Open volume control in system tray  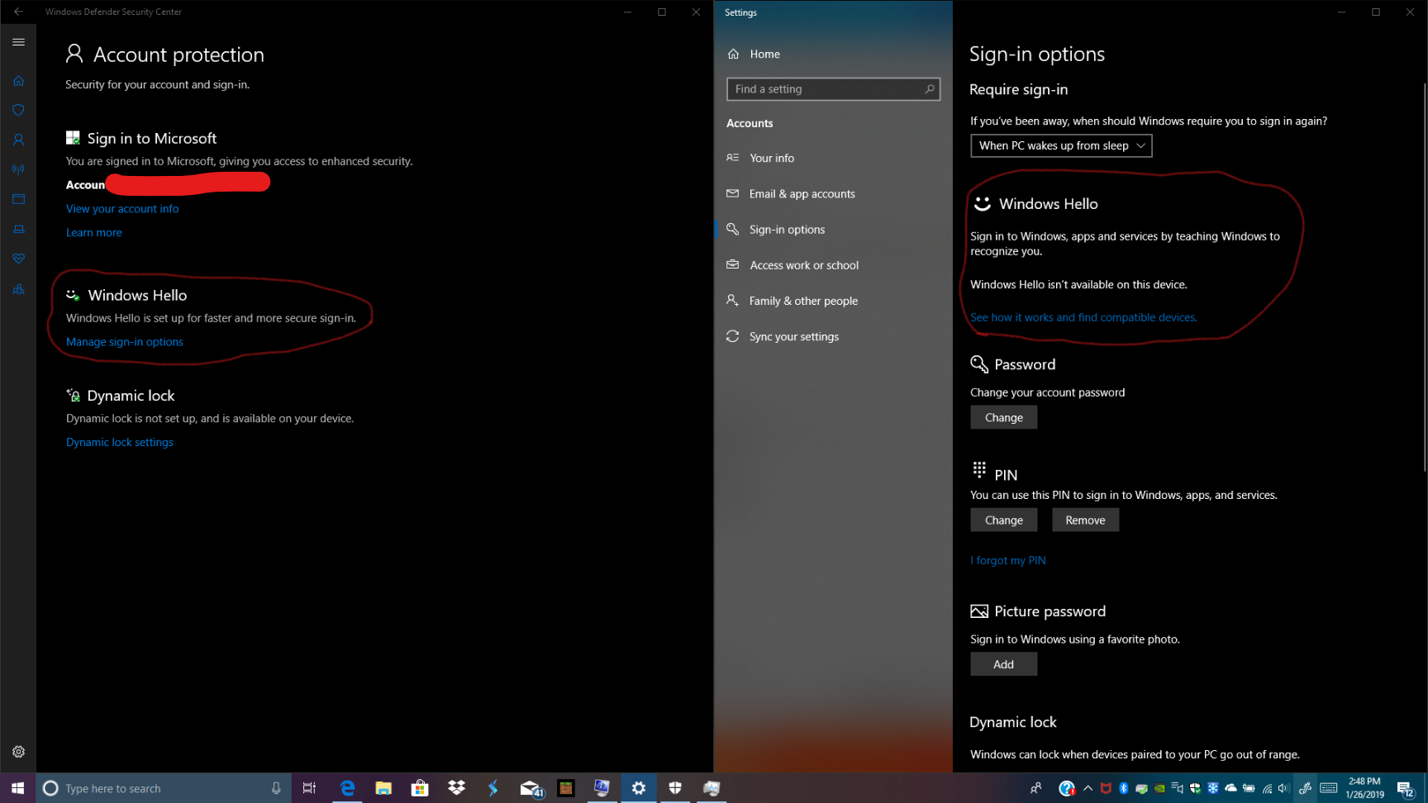pos(1283,788)
